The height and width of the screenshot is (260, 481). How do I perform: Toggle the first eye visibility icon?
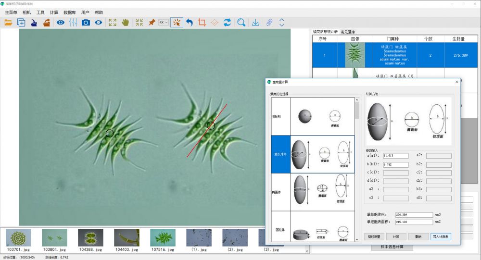(61, 22)
